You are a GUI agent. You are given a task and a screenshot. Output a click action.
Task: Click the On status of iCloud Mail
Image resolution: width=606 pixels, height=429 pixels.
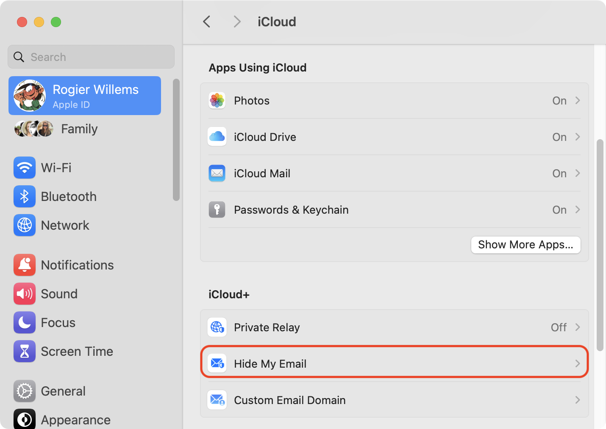coord(559,173)
